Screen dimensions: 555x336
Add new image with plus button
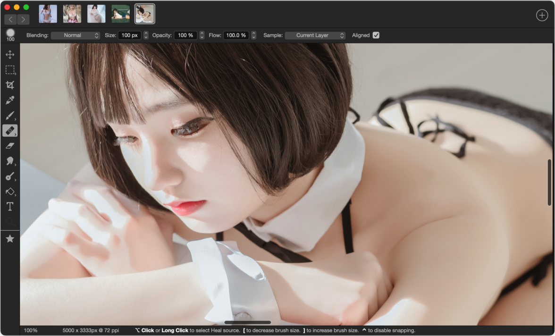click(x=542, y=15)
